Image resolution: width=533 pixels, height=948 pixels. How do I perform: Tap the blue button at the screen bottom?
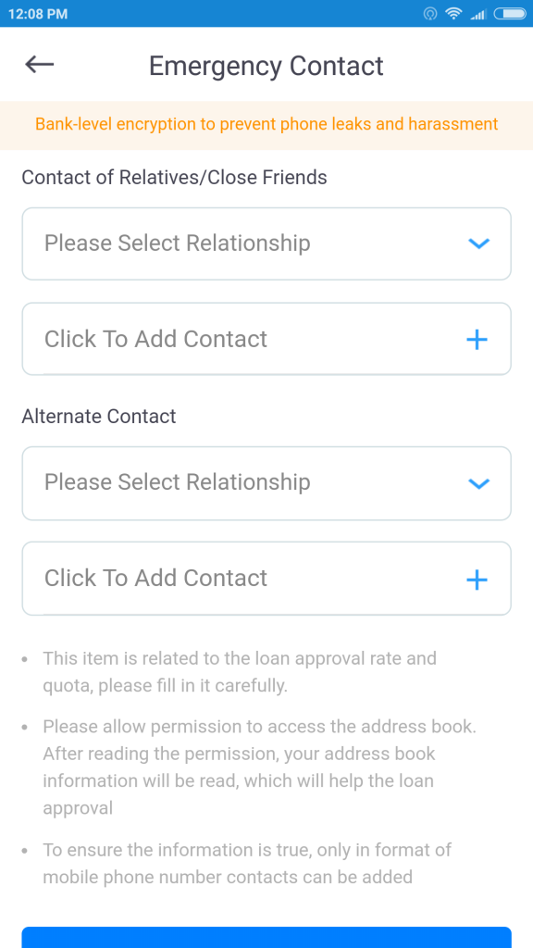[266, 937]
